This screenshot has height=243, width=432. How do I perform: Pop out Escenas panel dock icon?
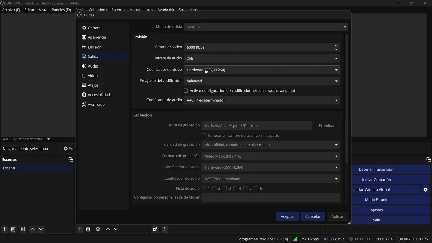coord(71,160)
